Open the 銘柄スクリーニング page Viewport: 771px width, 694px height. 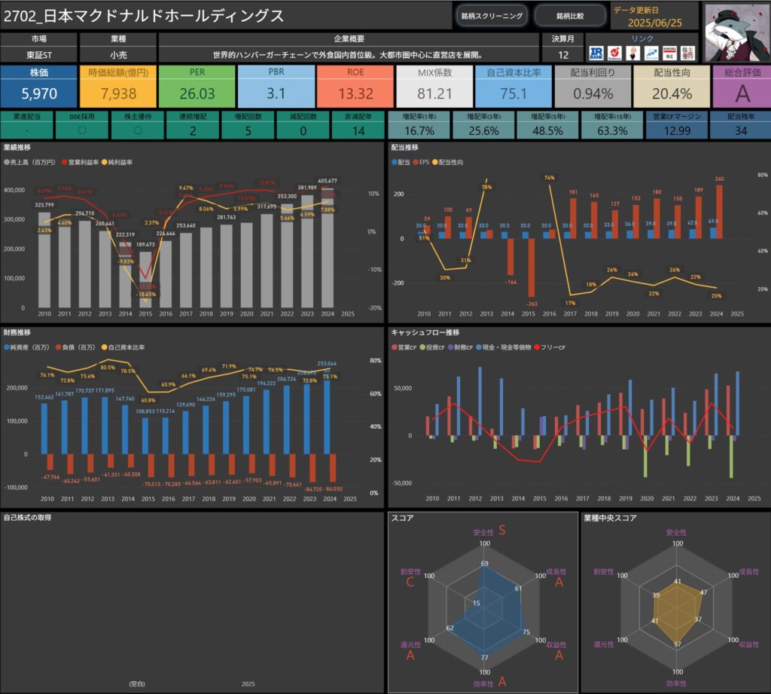pyautogui.click(x=492, y=16)
